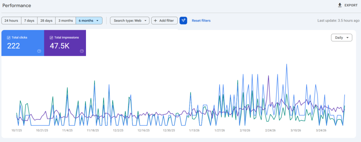Click the Reset filters link
Screen dimensions: 361x142
click(201, 21)
